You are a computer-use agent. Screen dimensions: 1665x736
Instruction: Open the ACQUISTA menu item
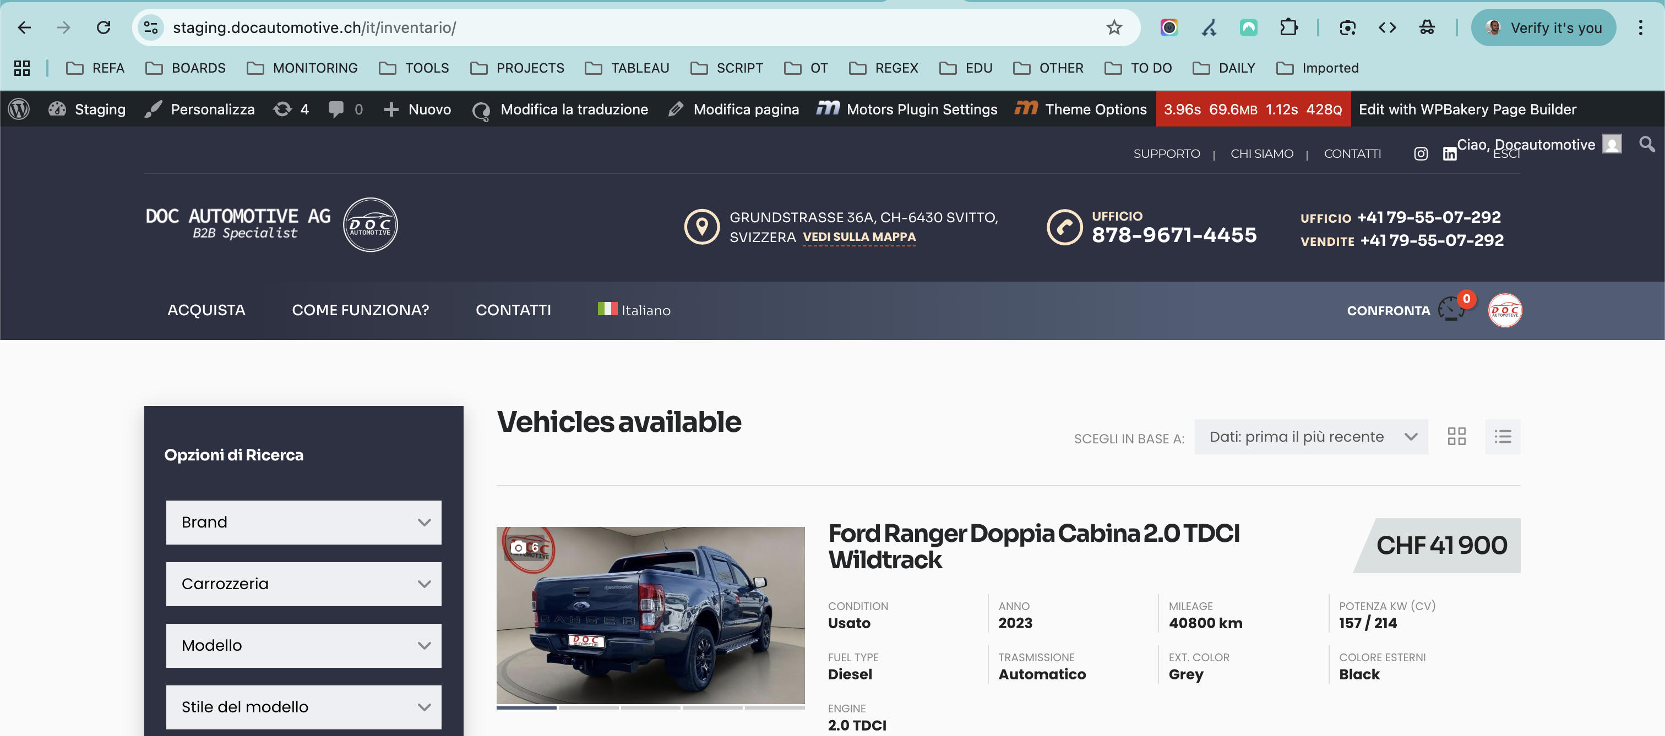(206, 310)
